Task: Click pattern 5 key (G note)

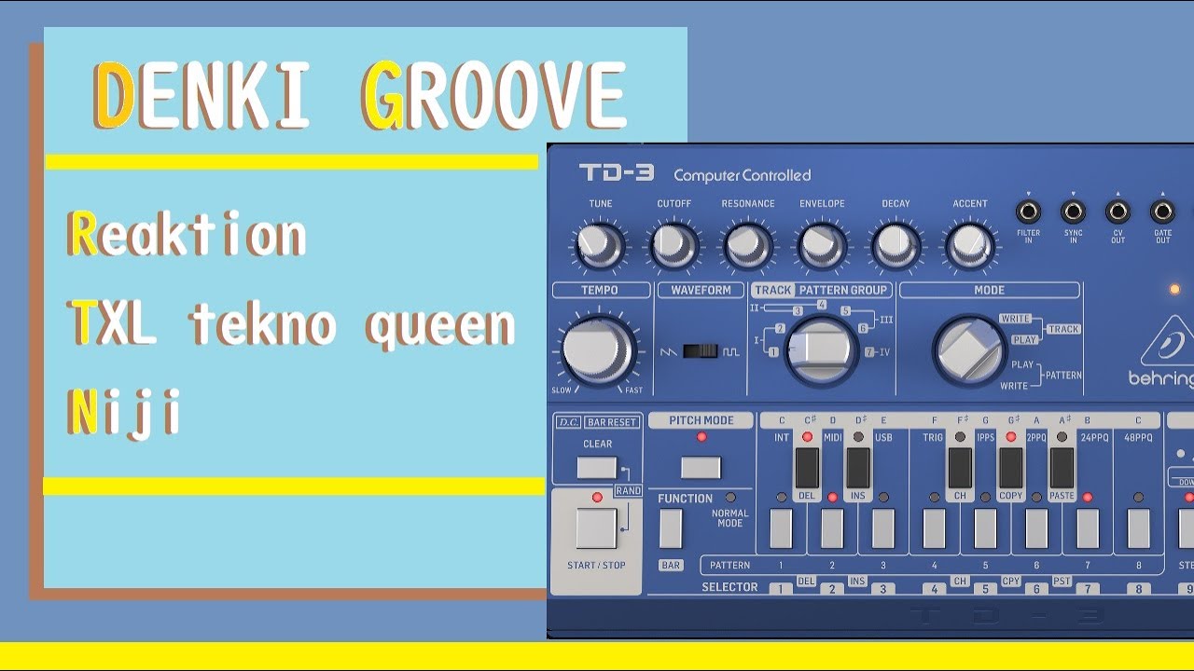Action: (985, 528)
